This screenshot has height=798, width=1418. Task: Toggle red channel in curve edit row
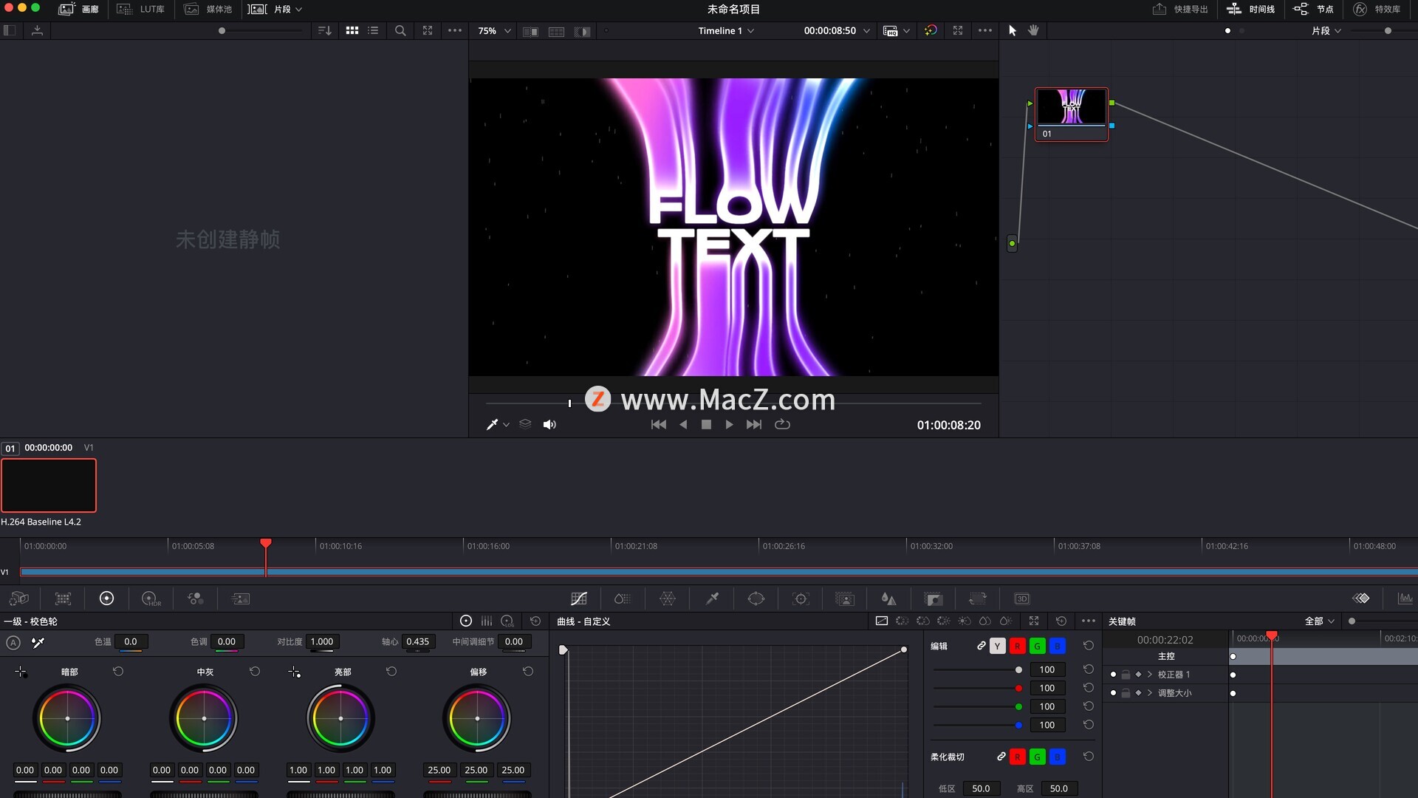[1018, 646]
